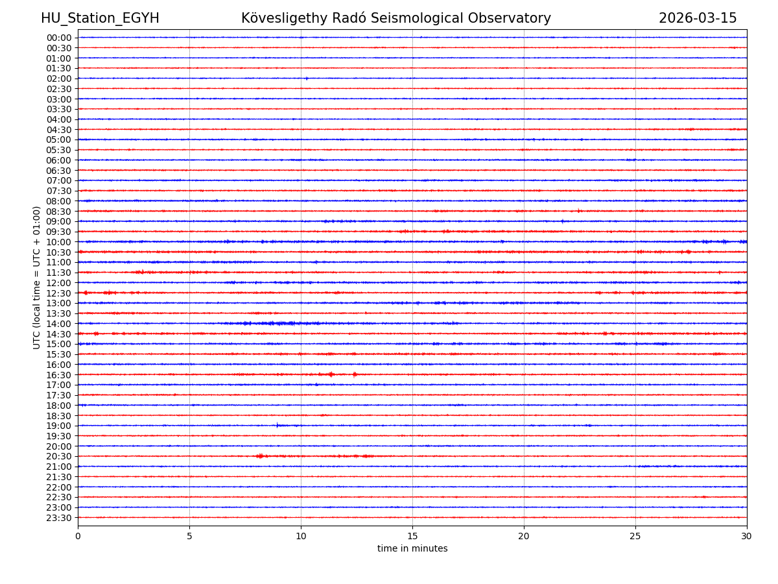Viewport: 778px width, 584px height.
Task: Click the 14:00 row time label
Action: [58, 324]
